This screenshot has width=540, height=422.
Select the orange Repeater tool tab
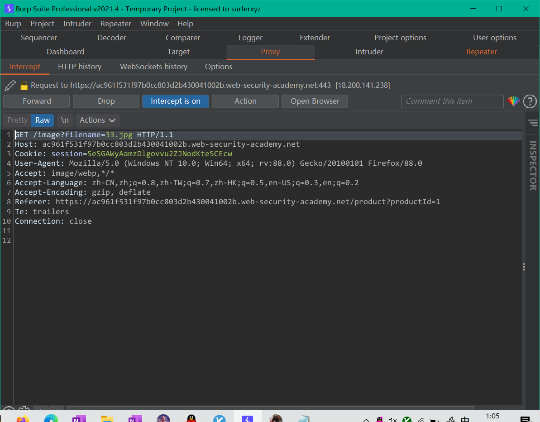click(x=482, y=52)
